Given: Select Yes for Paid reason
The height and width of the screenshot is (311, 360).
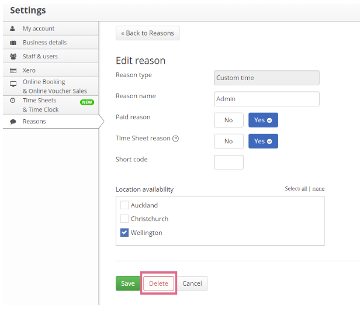Looking at the screenshot, I should point(263,120).
